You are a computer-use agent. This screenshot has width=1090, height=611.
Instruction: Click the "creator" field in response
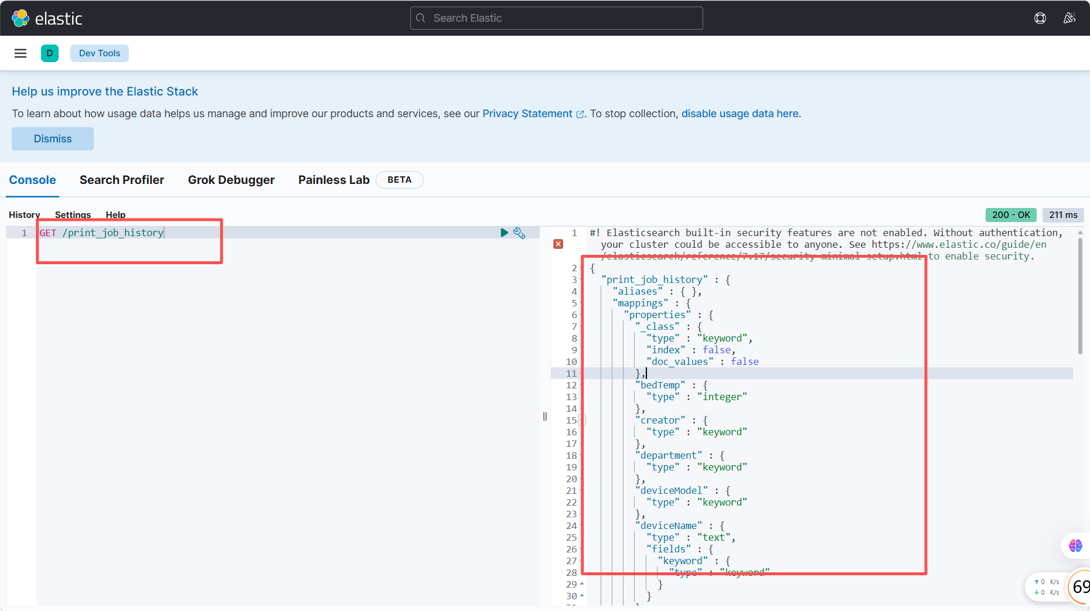(x=660, y=420)
